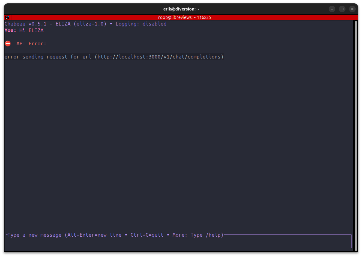The image size is (362, 257).
Task: Click the "Chabeau v0.5.1" header text
Action: 25,24
